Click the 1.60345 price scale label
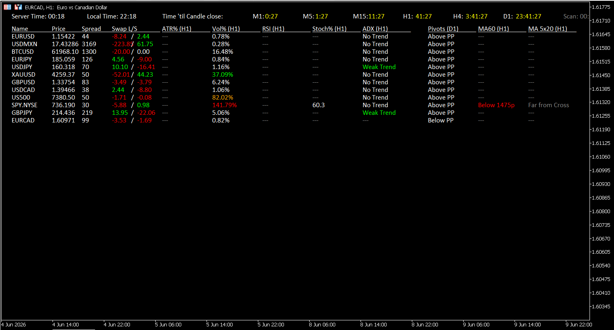 click(x=601, y=306)
